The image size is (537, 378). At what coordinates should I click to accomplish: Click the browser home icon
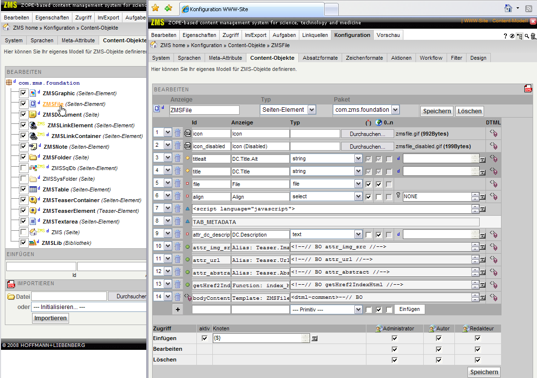pyautogui.click(x=508, y=8)
